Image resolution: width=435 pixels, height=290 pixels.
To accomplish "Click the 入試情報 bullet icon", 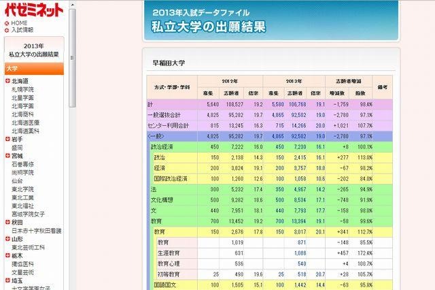I will pos(7,30).
